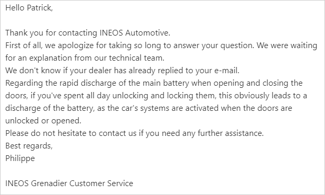The image size is (325, 195).
Task: Click the words 'unlocked or opened.'
Action: coord(43,121)
